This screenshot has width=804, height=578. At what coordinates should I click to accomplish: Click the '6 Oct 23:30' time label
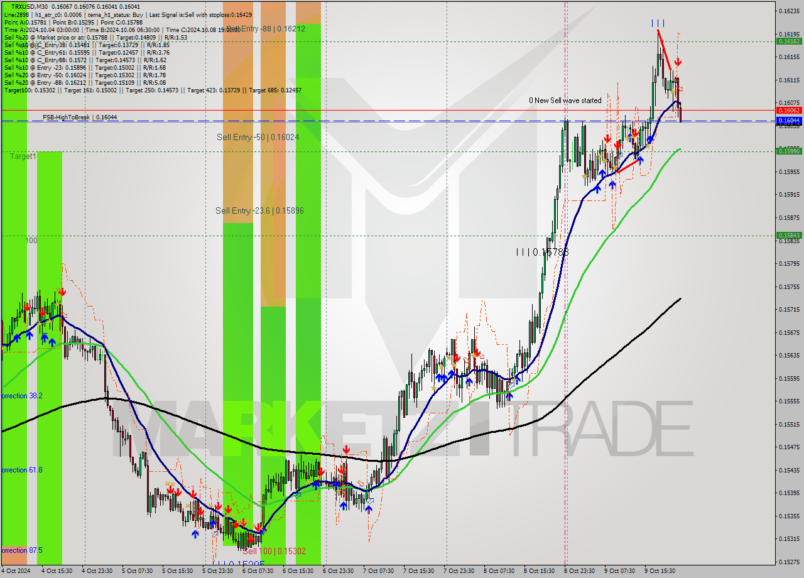pos(338,571)
